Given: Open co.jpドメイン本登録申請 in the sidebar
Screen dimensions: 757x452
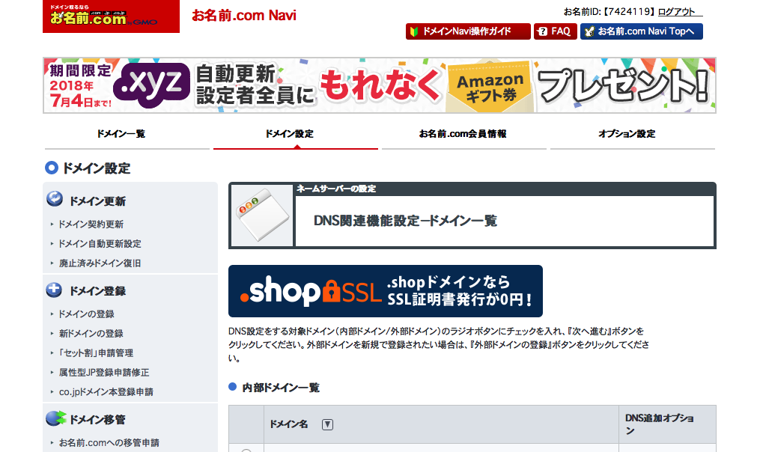Looking at the screenshot, I should point(106,391).
